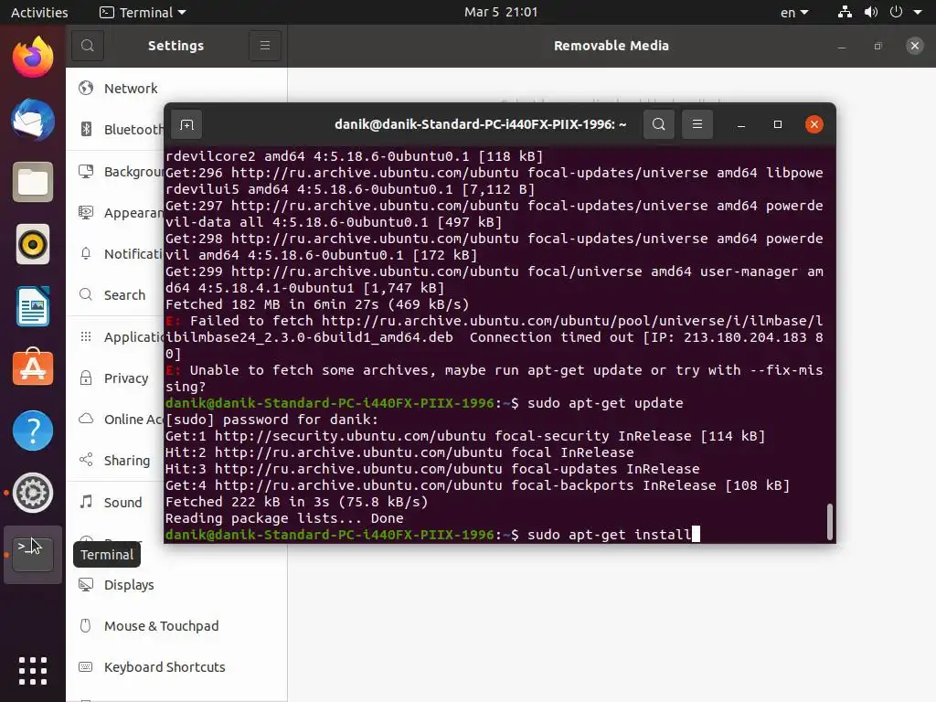Select Network in Settings sidebar
Image resolution: width=936 pixels, height=702 pixels.
click(176, 89)
